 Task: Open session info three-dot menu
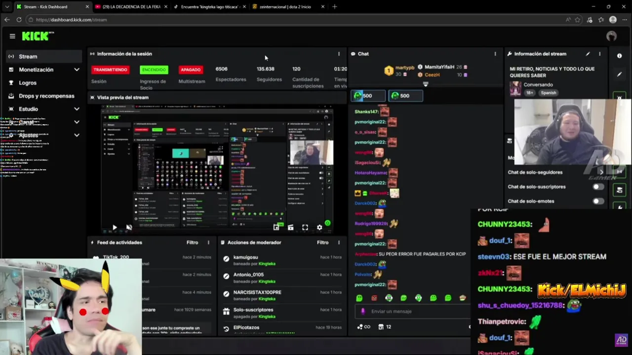339,54
